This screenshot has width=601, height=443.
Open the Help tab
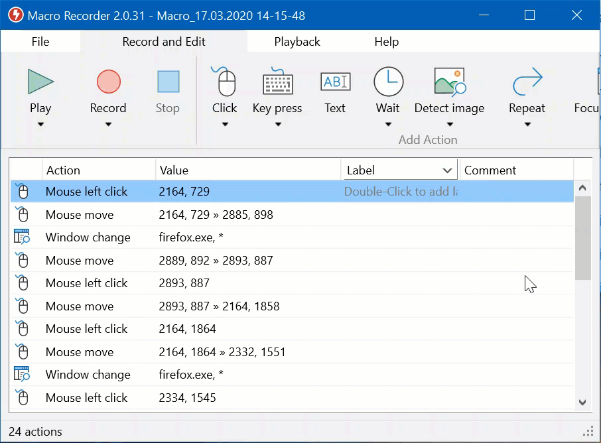(386, 42)
